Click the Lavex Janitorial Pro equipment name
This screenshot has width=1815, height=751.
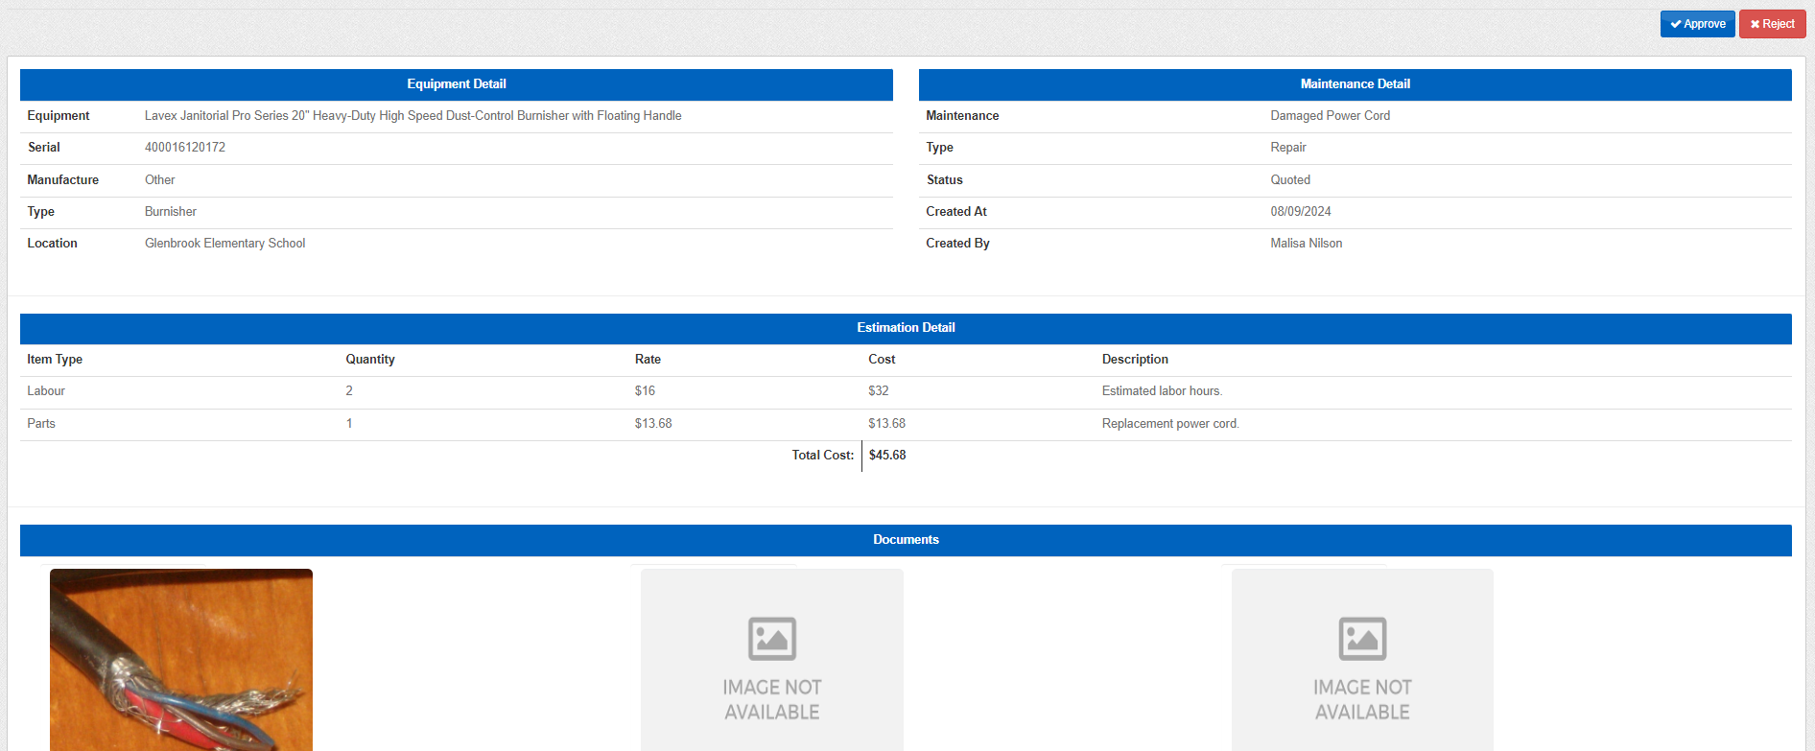[412, 116]
